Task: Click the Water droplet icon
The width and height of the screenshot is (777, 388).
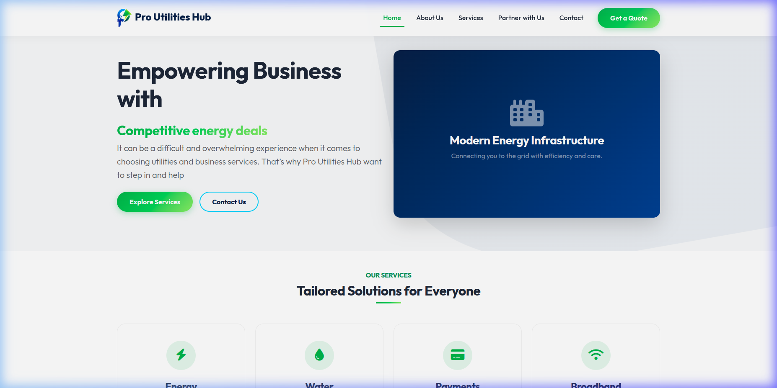Action: (x=319, y=355)
